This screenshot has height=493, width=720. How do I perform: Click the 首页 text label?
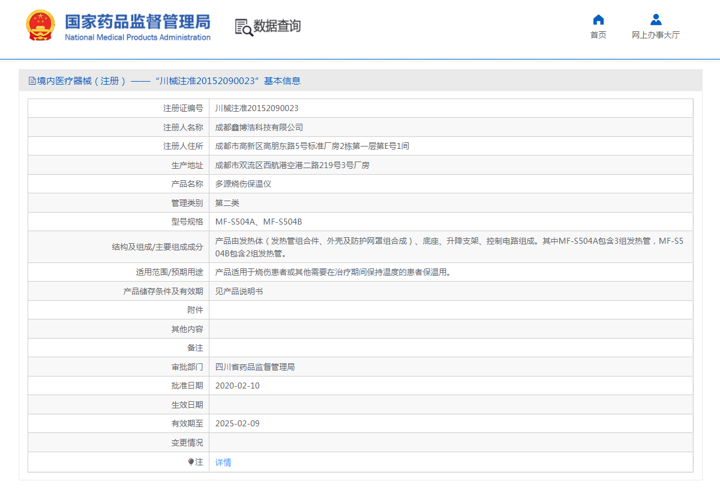click(598, 35)
